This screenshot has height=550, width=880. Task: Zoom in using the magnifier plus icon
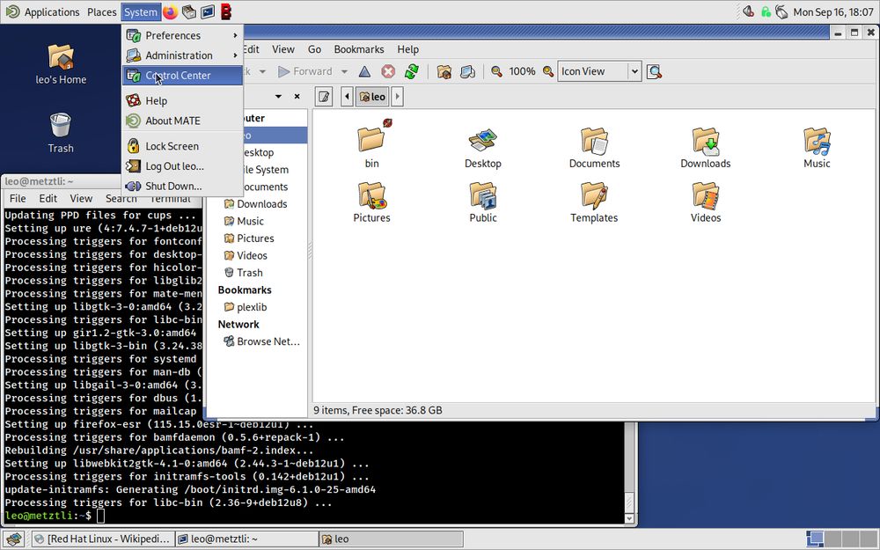tap(547, 71)
